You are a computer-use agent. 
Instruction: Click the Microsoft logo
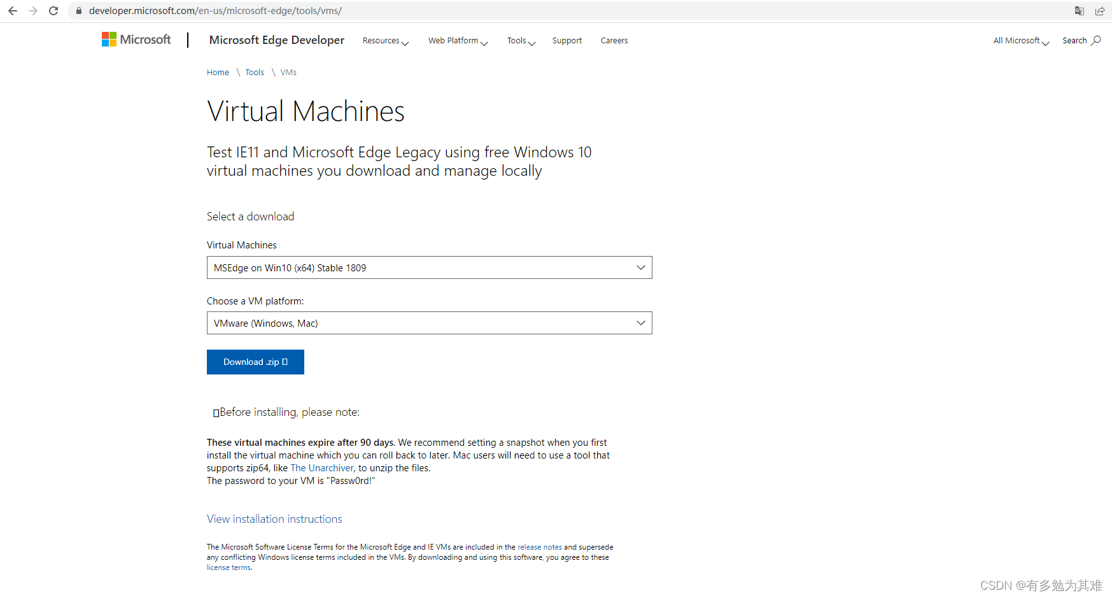click(x=136, y=39)
